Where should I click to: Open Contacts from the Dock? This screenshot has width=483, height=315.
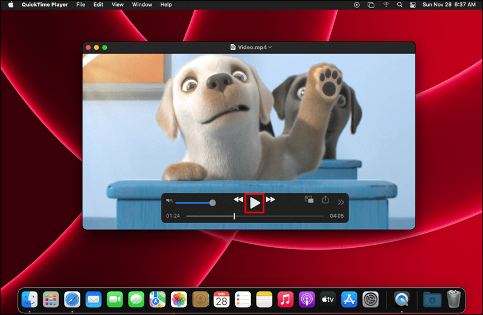point(200,299)
